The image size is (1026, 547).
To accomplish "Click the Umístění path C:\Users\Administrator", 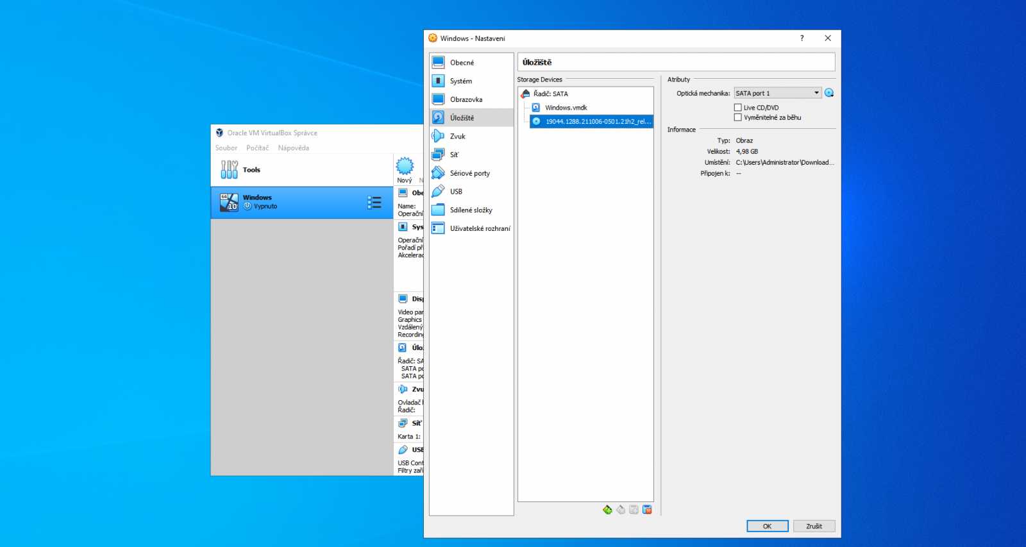I will pyautogui.click(x=785, y=162).
